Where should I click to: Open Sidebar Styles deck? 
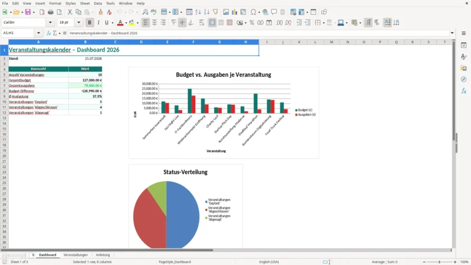click(x=464, y=57)
